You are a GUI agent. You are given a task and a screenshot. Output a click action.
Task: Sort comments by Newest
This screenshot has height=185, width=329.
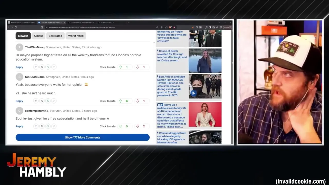point(23,36)
